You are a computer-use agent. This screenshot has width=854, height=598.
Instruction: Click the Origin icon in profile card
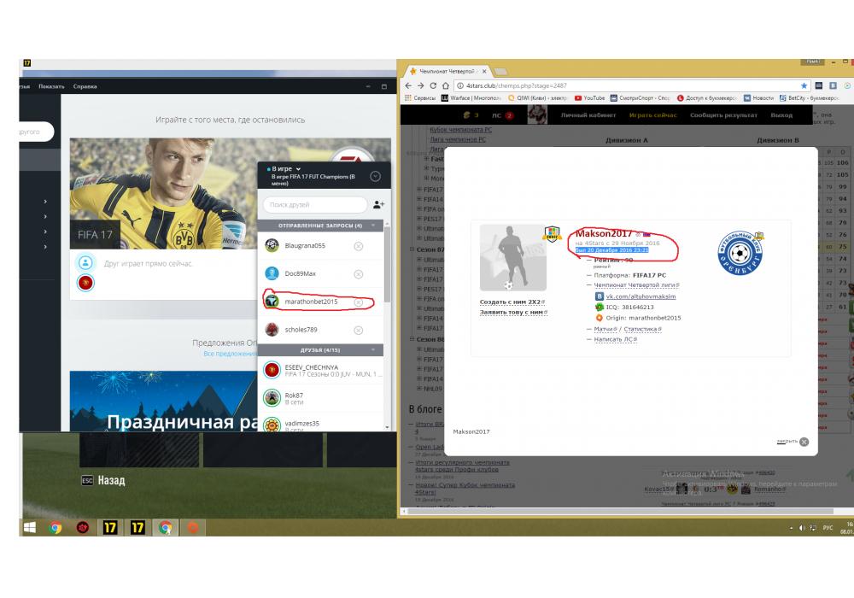(600, 318)
